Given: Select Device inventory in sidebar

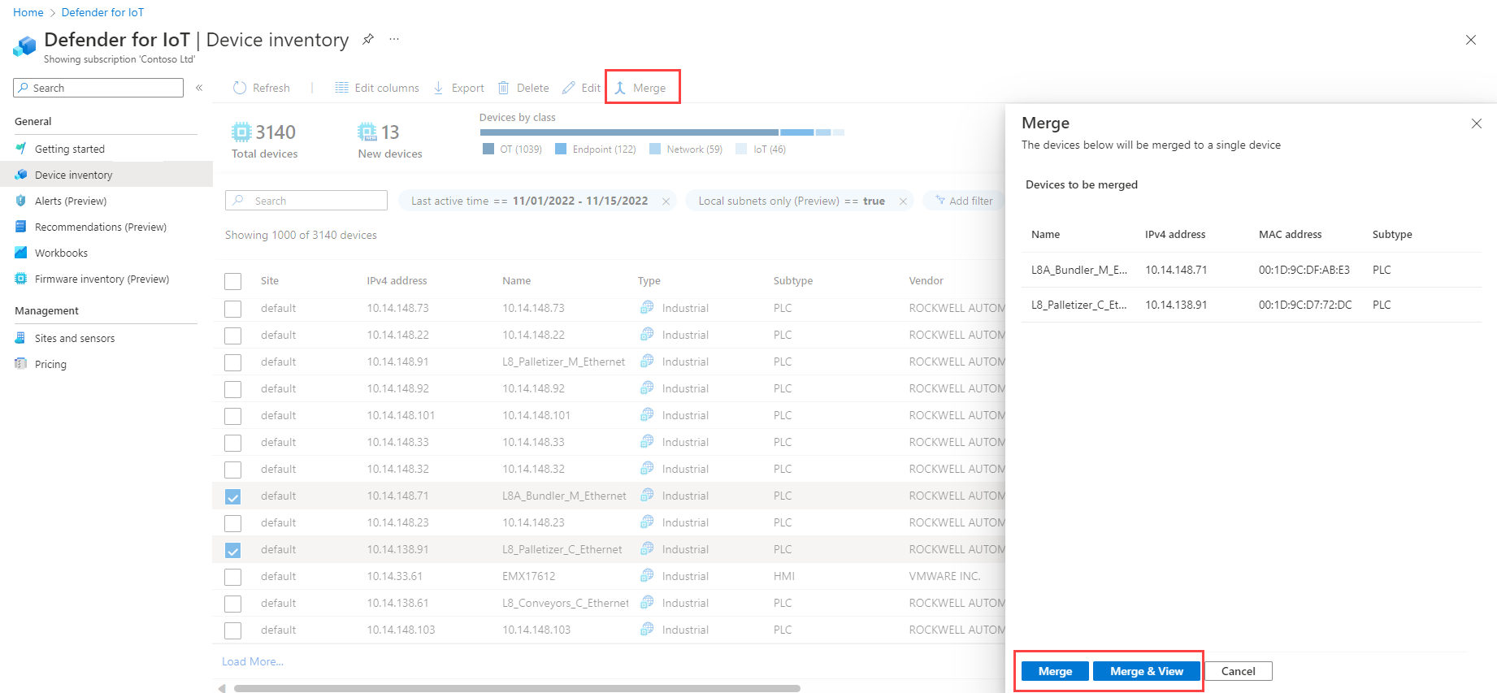Looking at the screenshot, I should click(106, 175).
